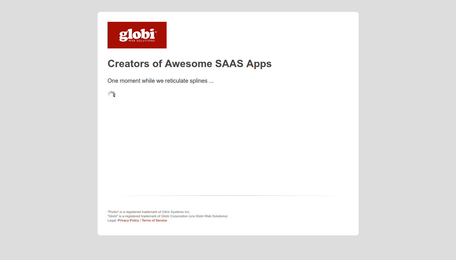Click the 'Legal:' label in footer
456x260 pixels.
point(112,220)
